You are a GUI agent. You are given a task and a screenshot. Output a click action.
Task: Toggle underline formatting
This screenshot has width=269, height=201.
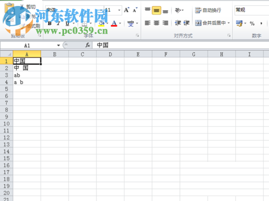(67, 24)
